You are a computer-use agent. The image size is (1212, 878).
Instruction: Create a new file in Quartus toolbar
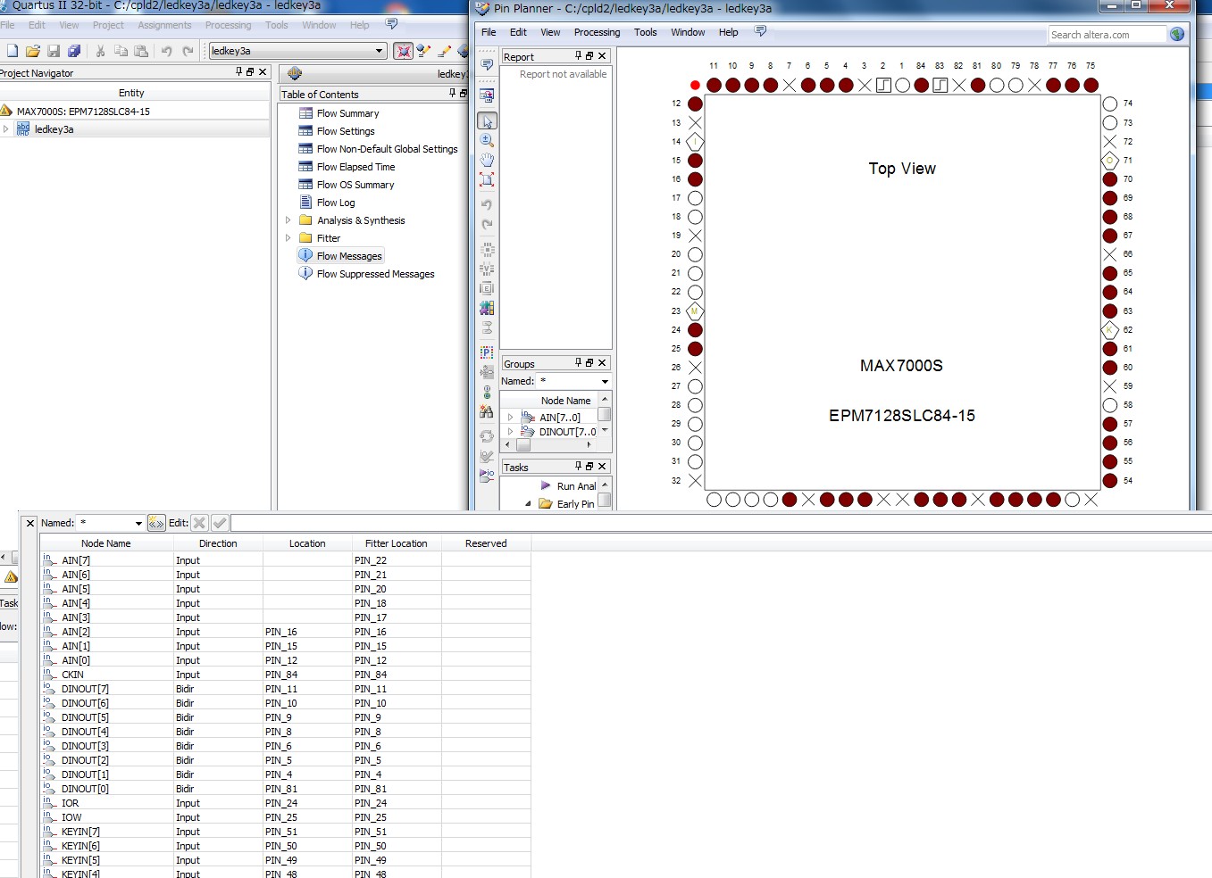pyautogui.click(x=12, y=51)
